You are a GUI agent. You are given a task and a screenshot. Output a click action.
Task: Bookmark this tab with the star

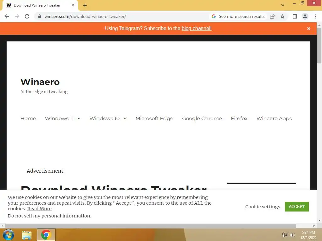(282, 16)
